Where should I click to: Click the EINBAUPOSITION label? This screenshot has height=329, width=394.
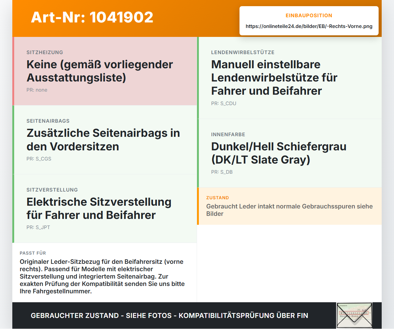coord(309,15)
